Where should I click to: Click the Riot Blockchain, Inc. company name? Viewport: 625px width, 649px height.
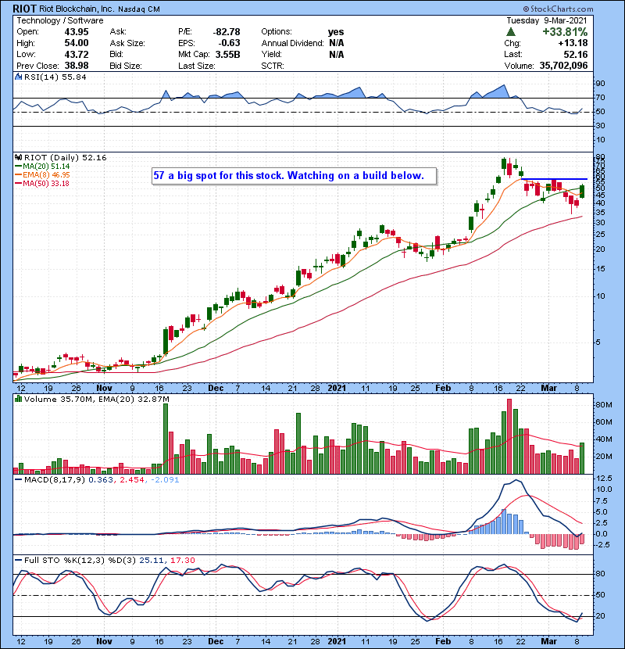pyautogui.click(x=77, y=9)
